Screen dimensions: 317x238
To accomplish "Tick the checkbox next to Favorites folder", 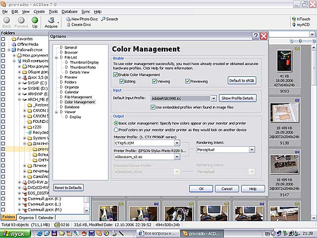I will (3, 39).
